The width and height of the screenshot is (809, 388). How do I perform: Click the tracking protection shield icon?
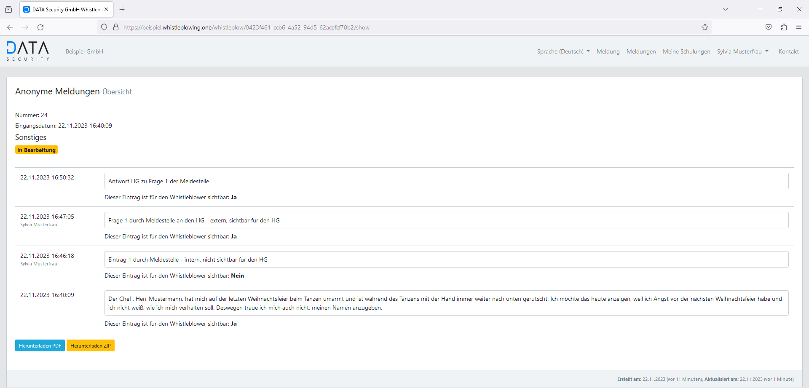tap(104, 27)
